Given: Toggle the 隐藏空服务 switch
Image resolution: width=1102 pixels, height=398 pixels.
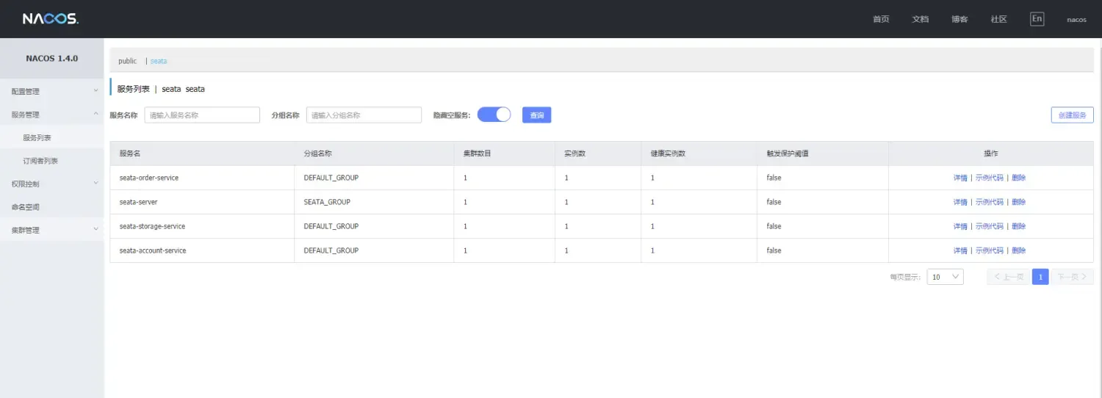Looking at the screenshot, I should click(494, 115).
